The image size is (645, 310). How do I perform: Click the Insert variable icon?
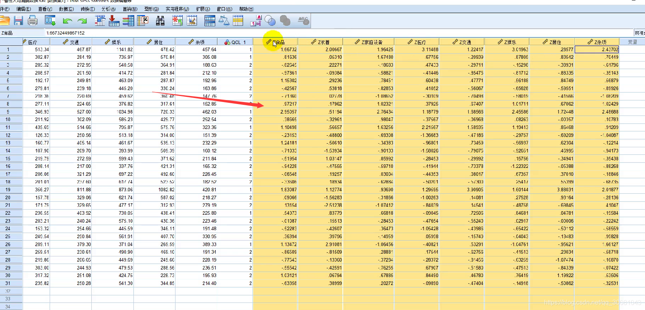pos(192,21)
